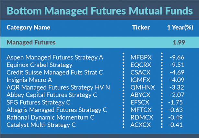This screenshot has width=199, height=138.
Task: Click the Aspen Managed Futures Strategy A fund name
Action: pos(55,58)
